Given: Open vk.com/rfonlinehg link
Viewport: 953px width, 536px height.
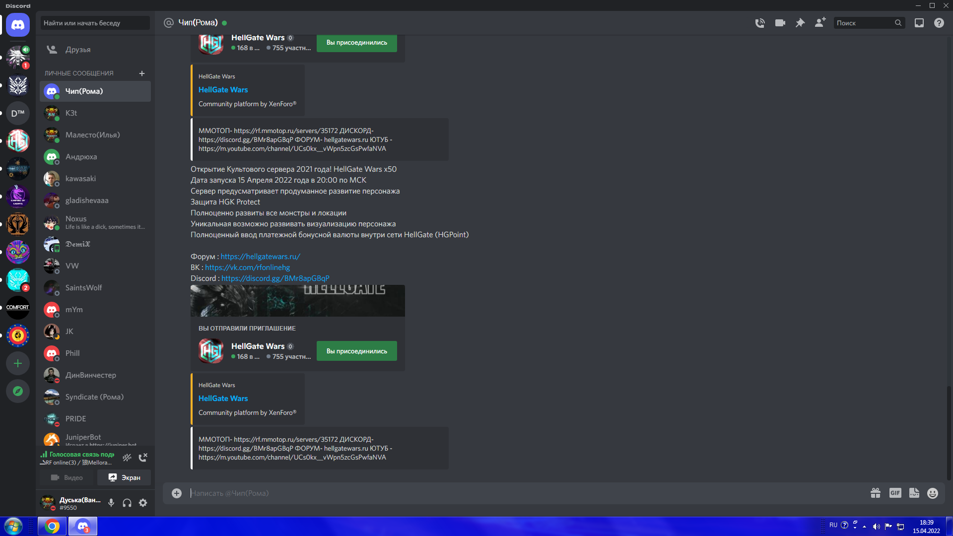Looking at the screenshot, I should [x=247, y=268].
